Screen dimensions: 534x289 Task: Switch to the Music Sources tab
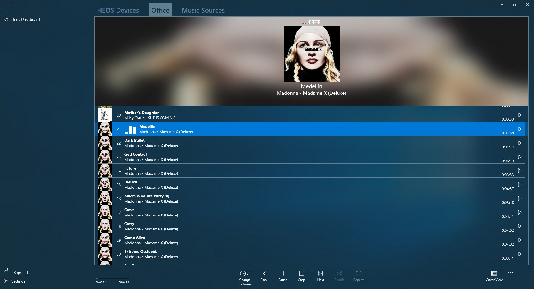(203, 10)
